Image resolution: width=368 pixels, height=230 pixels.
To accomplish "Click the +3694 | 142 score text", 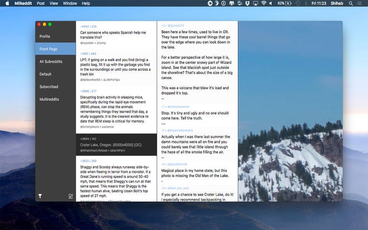I will point(88,139).
